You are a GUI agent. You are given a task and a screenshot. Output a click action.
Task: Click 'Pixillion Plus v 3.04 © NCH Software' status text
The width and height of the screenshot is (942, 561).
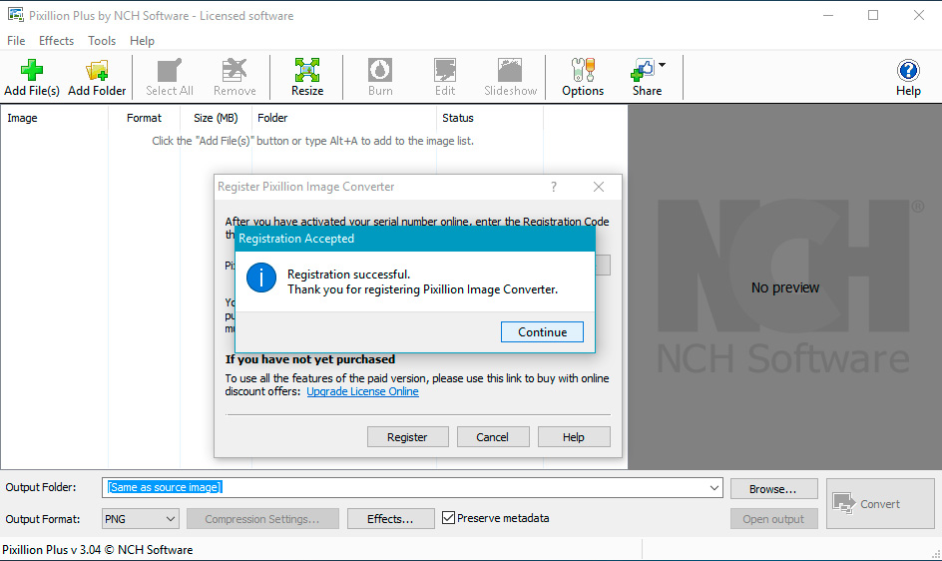98,550
